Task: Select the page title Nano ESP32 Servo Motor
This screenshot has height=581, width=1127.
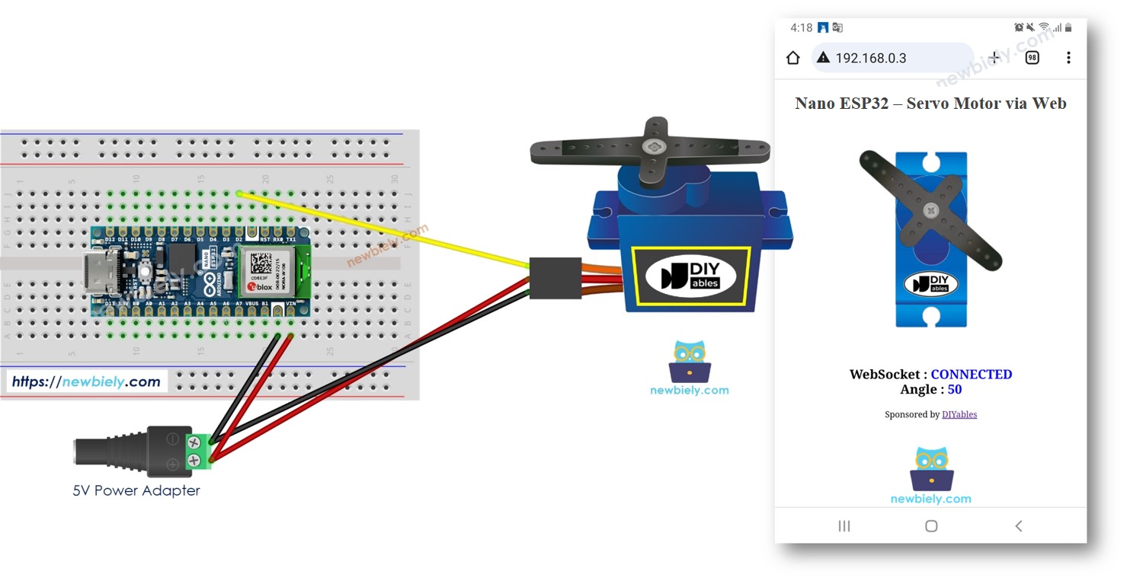Action: [930, 104]
